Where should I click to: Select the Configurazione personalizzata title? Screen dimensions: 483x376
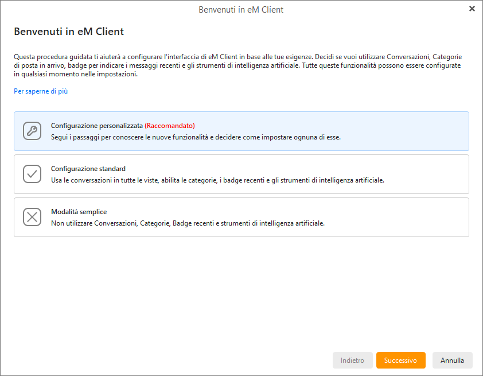pos(96,126)
